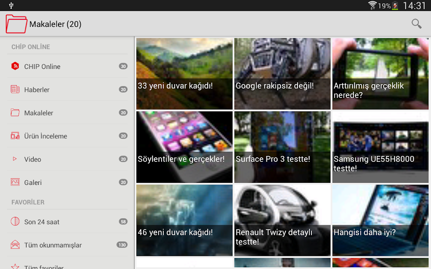The image size is (431, 269).
Task: Tap the USB connection status icon
Action: pyautogui.click(x=11, y=5)
